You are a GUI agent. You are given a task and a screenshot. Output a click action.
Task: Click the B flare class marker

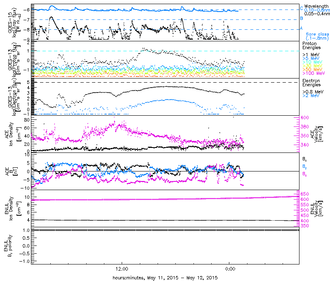[x=302, y=18]
